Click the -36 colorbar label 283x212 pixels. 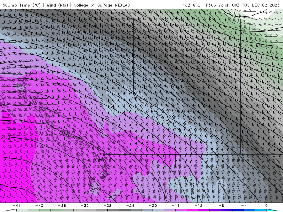pos(62,206)
